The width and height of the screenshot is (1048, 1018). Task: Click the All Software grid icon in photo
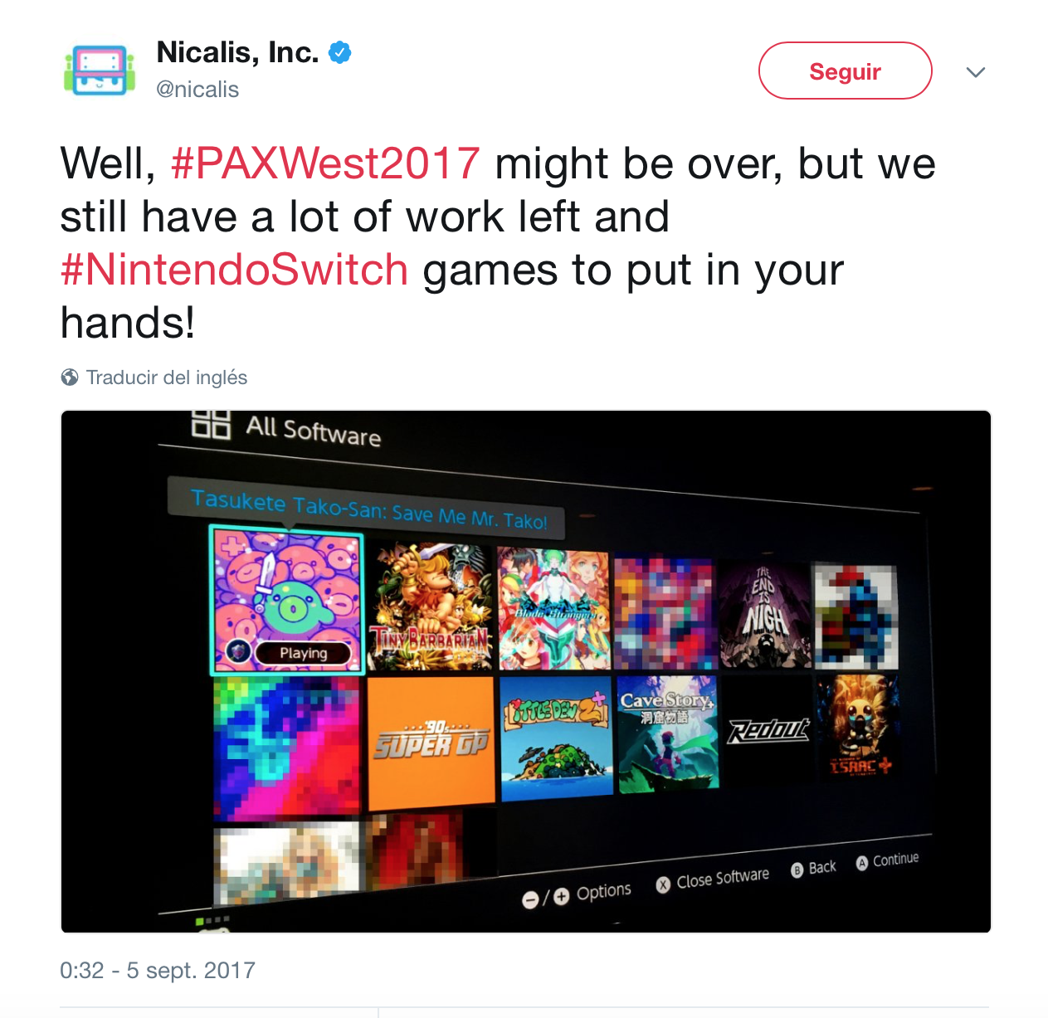point(211,423)
